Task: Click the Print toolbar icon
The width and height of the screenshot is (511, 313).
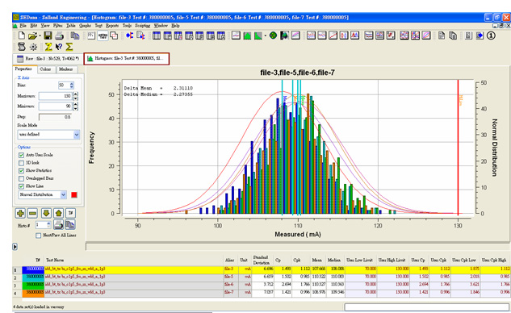Action: [59, 35]
